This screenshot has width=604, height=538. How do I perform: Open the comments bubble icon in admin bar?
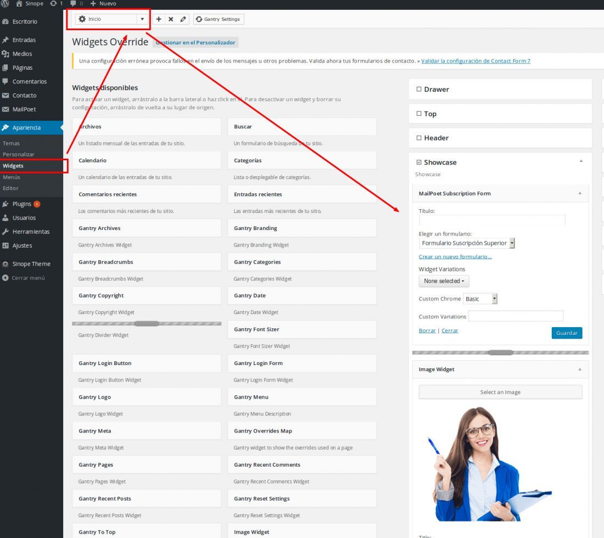click(73, 3)
